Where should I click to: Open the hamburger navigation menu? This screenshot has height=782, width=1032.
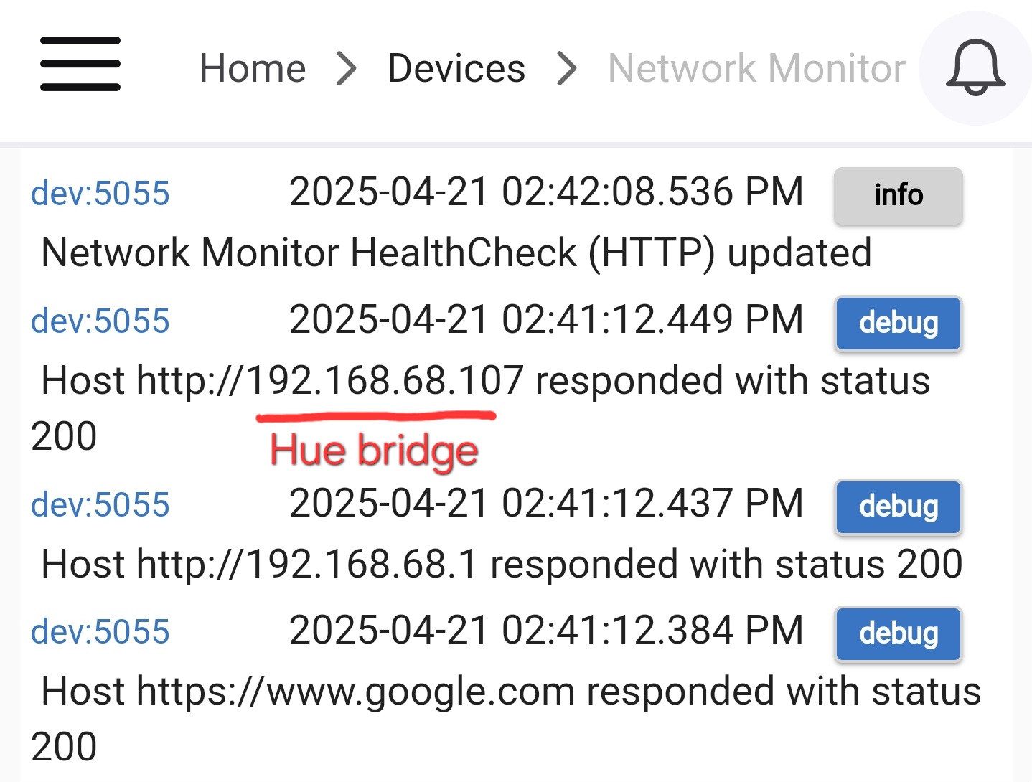pyautogui.click(x=80, y=65)
